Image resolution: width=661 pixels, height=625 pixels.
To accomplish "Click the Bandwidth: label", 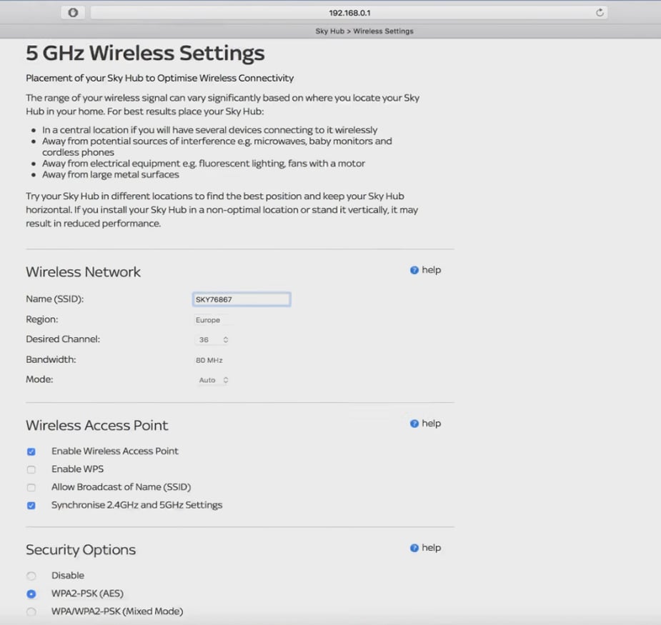I will [x=51, y=359].
